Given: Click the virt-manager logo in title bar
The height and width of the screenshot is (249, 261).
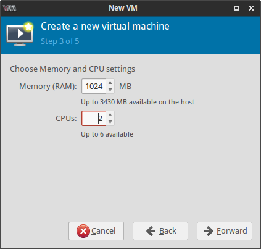Looking at the screenshot, I should point(10,8).
